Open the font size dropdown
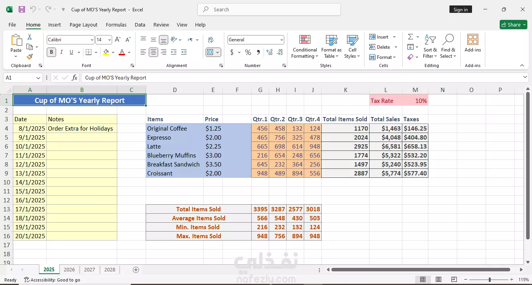The width and height of the screenshot is (532, 285). click(x=109, y=40)
